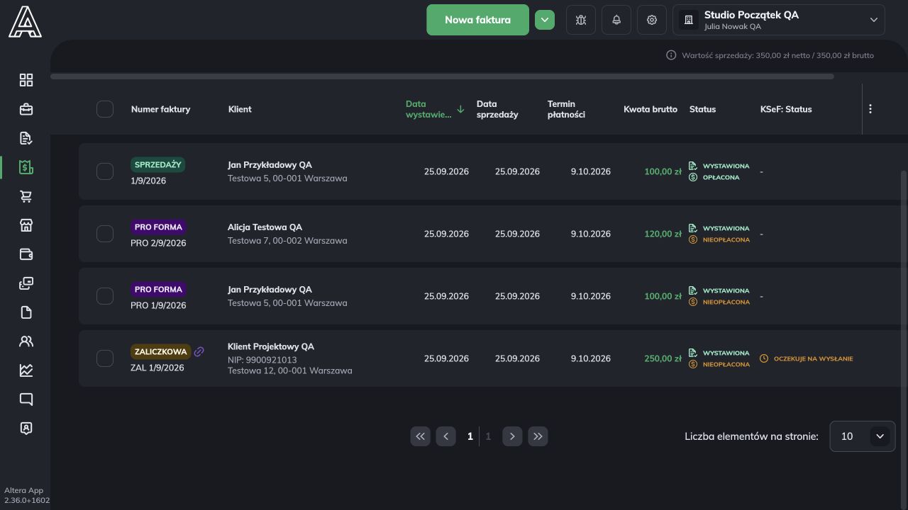Sort by Kwota brutto column
The height and width of the screenshot is (510, 908).
click(650, 109)
